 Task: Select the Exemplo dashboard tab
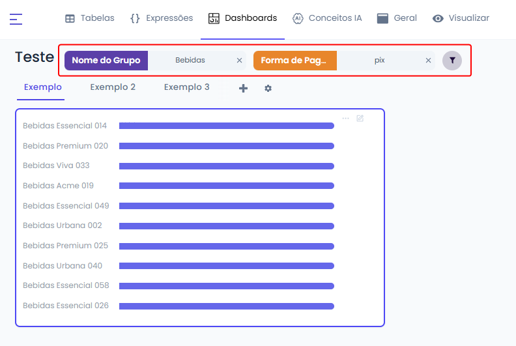[43, 87]
